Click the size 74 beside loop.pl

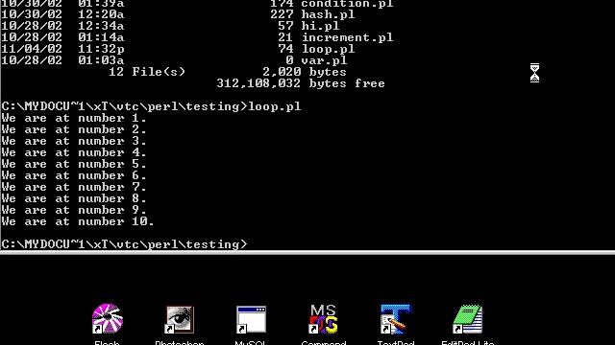[285, 49]
